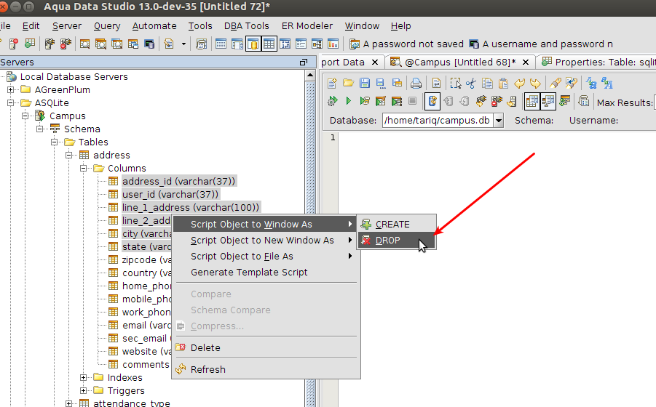
Task: Select Script Object to New Window As
Action: [265, 241]
